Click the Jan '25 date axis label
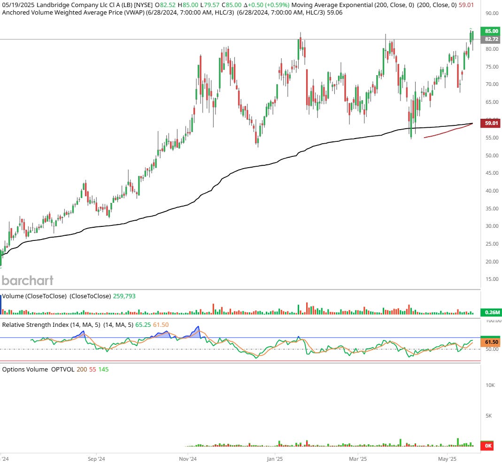This screenshot has width=502, height=464. tap(275, 459)
